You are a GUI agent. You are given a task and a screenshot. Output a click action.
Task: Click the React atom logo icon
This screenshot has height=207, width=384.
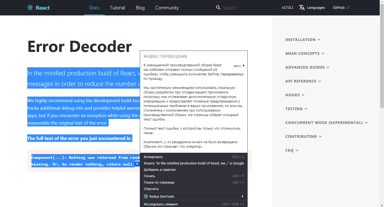30,8
